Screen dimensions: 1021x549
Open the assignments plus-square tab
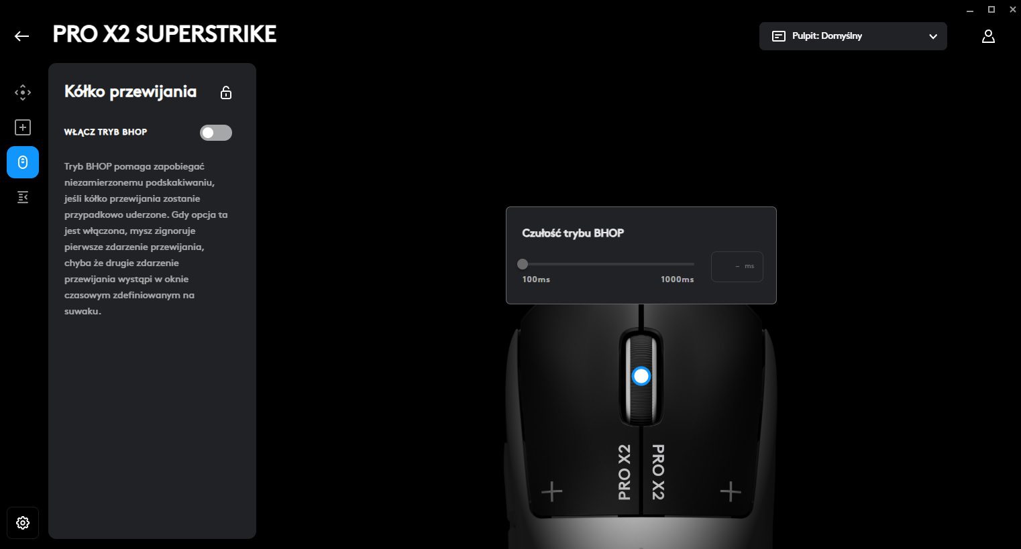23,127
